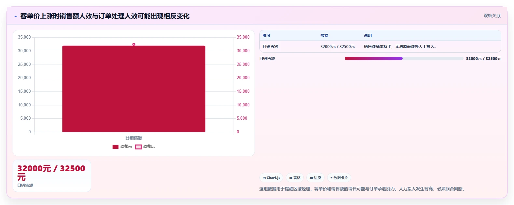This screenshot has height=205, width=514.
Task: Click the 表格 chip
Action: click(295, 178)
